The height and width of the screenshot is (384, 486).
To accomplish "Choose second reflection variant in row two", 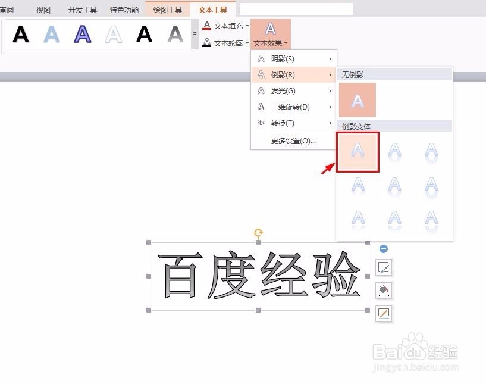I will point(394,186).
